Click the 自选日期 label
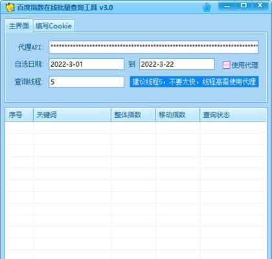The width and height of the screenshot is (272, 259). 29,64
